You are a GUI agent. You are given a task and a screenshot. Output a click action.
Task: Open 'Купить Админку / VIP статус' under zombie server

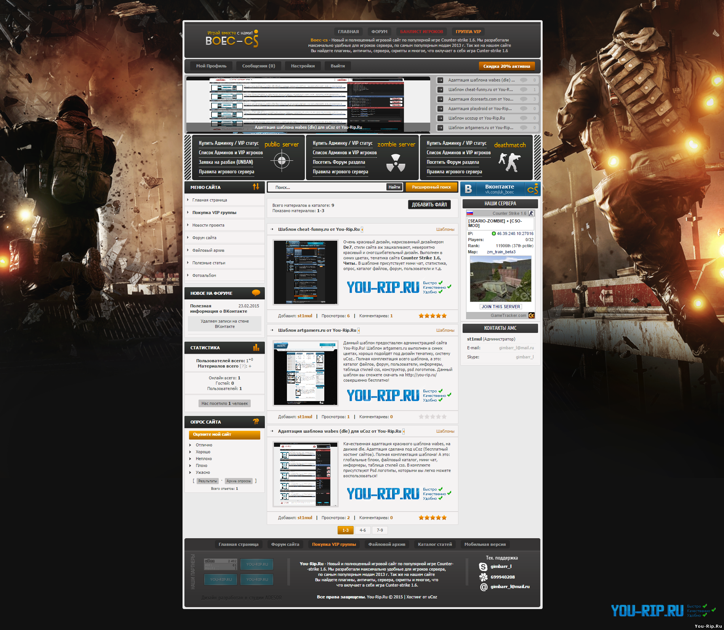pyautogui.click(x=343, y=143)
